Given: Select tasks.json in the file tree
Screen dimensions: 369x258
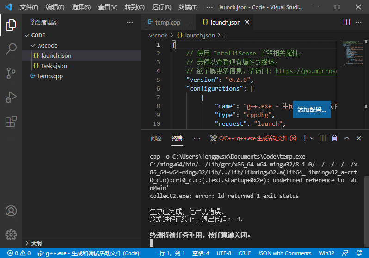Looking at the screenshot, I should click(54, 66).
